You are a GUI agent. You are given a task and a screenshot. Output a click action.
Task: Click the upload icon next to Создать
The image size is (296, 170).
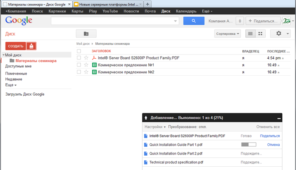coord(31,46)
